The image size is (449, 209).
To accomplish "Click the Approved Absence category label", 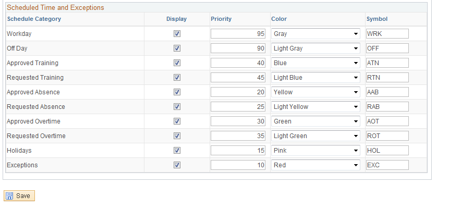I will [x=33, y=92].
